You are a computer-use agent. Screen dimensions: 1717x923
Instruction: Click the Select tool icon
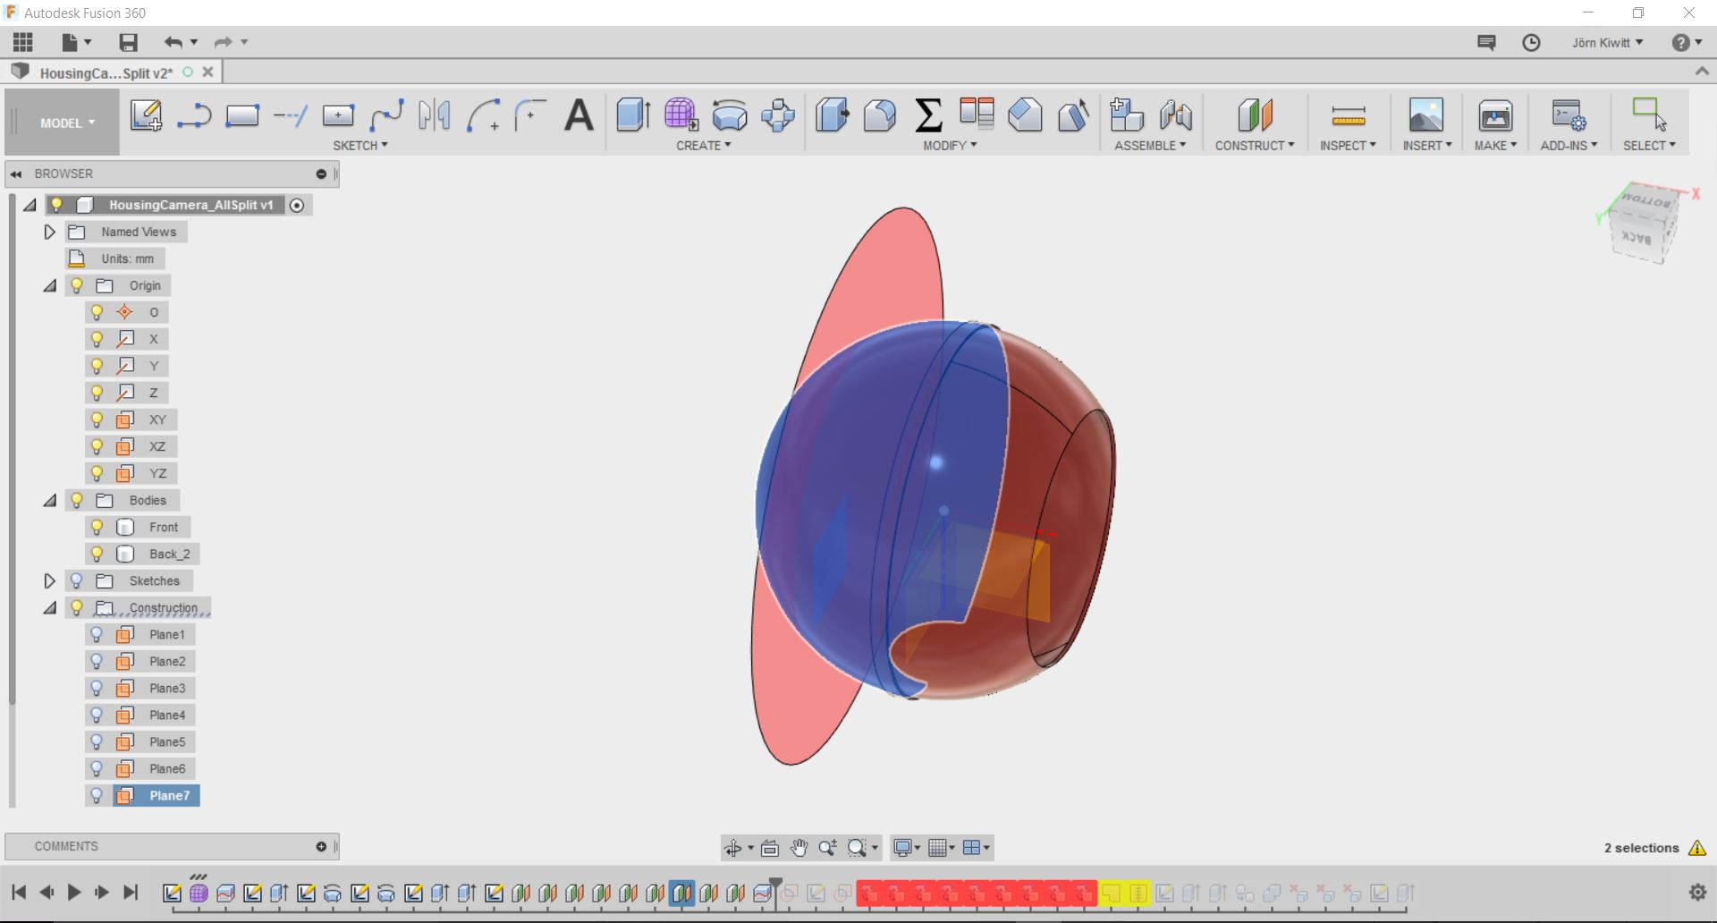click(1649, 115)
